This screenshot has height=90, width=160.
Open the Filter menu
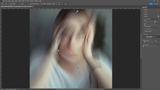(x=23, y=1)
